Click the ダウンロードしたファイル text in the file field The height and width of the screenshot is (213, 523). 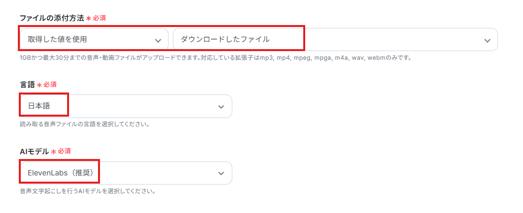click(x=225, y=39)
